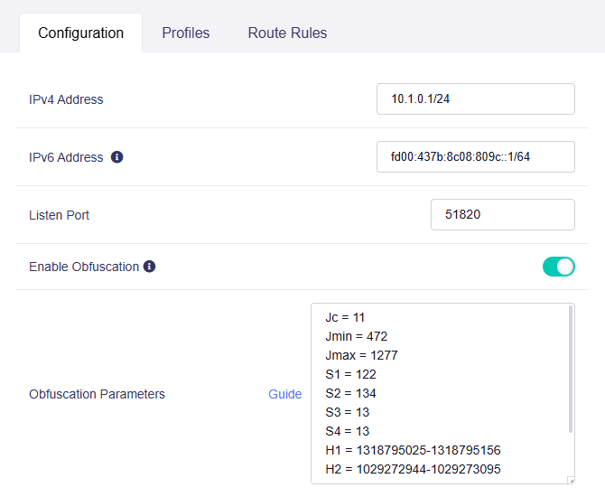Image resolution: width=605 pixels, height=497 pixels.
Task: Click the S4 = 13 line
Action: tap(348, 431)
